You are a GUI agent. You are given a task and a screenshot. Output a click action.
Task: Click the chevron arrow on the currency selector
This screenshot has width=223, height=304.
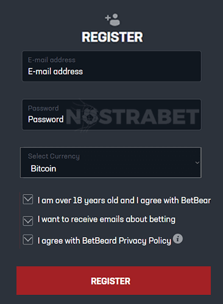point(197,162)
